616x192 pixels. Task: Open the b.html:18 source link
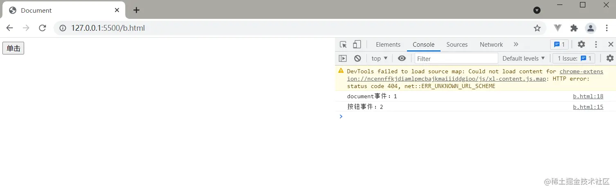pyautogui.click(x=588, y=97)
